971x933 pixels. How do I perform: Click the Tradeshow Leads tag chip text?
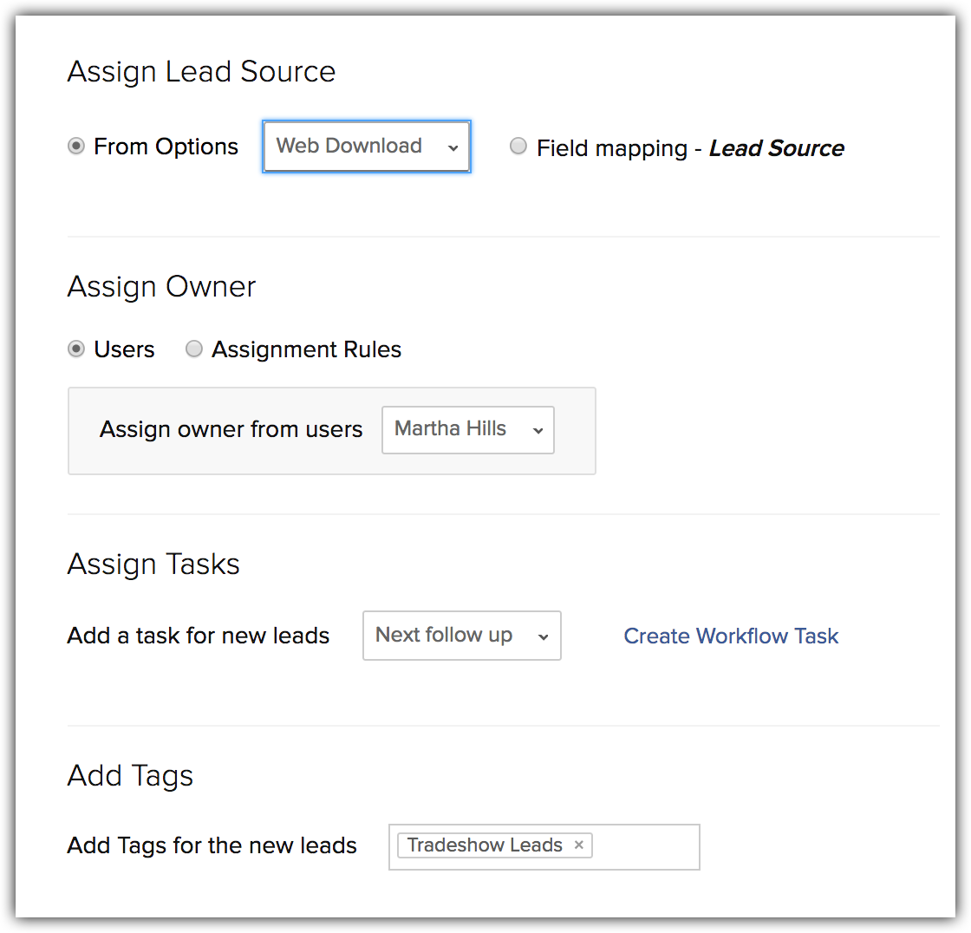pos(484,845)
